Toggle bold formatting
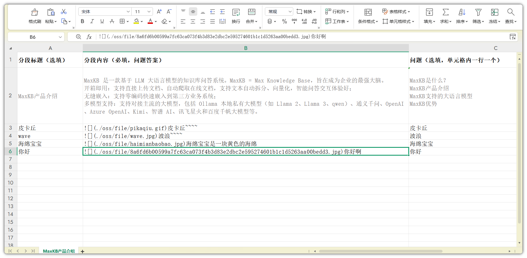This screenshot has height=258, width=527. pyautogui.click(x=82, y=21)
